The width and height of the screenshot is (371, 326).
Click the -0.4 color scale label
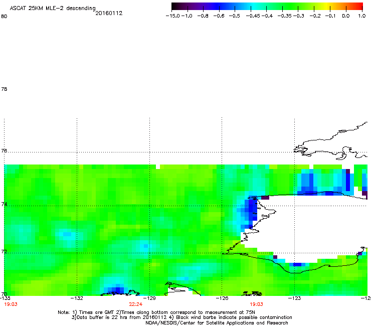[267, 16]
